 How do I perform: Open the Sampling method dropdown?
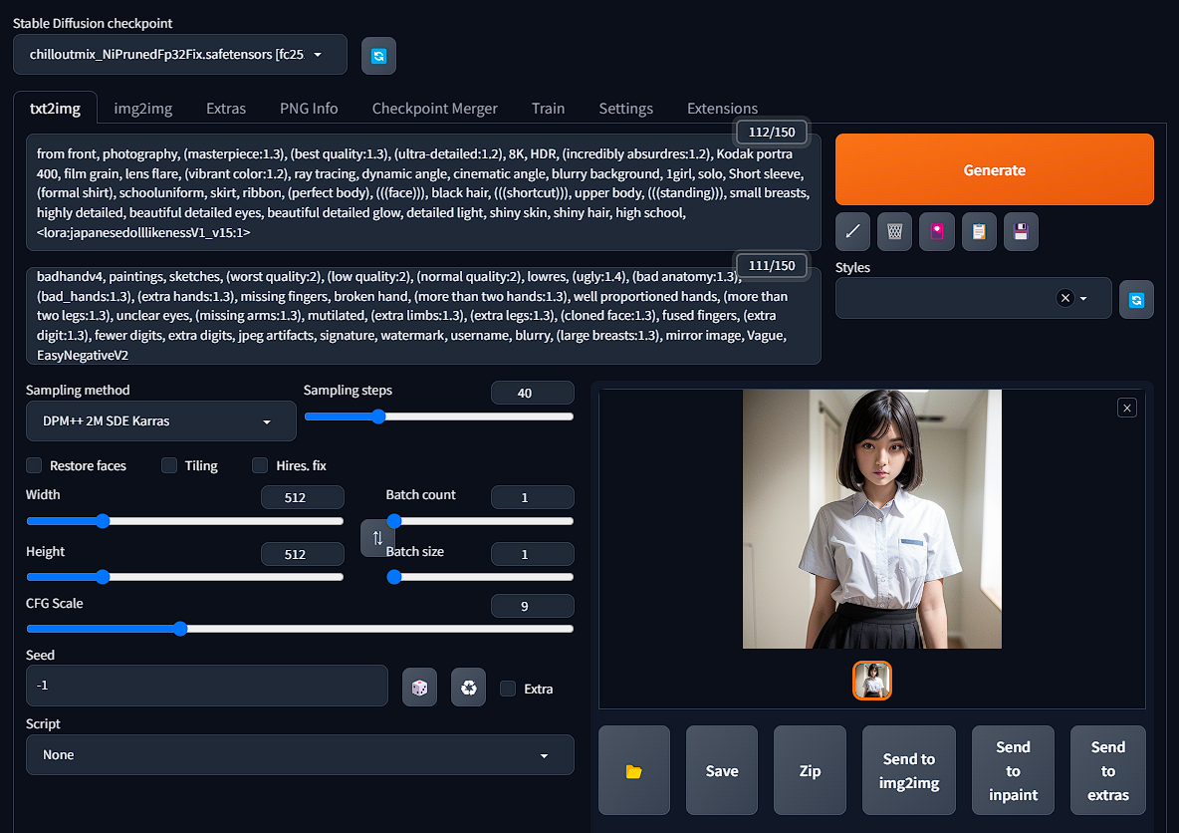[160, 421]
